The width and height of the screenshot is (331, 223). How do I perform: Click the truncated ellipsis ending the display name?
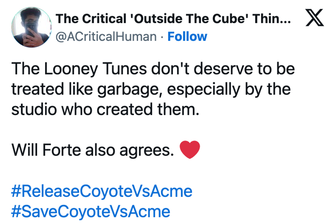pyautogui.click(x=285, y=19)
